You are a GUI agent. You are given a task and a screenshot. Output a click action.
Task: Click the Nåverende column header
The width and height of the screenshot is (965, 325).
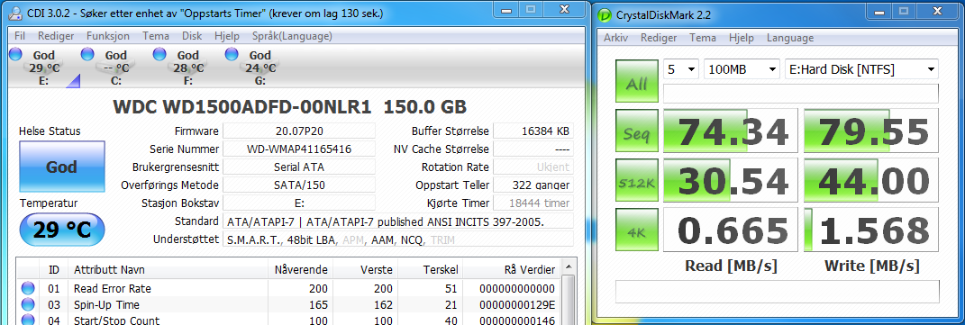[301, 270]
